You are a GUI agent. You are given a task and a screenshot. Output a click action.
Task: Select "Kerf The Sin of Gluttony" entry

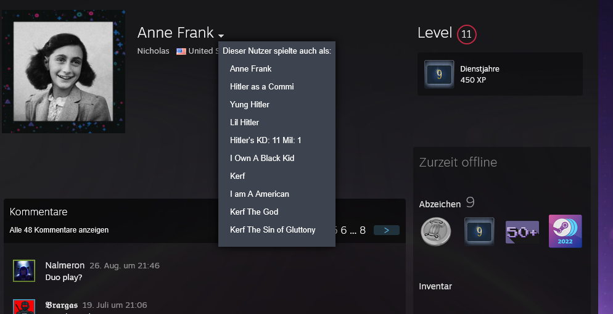click(273, 229)
